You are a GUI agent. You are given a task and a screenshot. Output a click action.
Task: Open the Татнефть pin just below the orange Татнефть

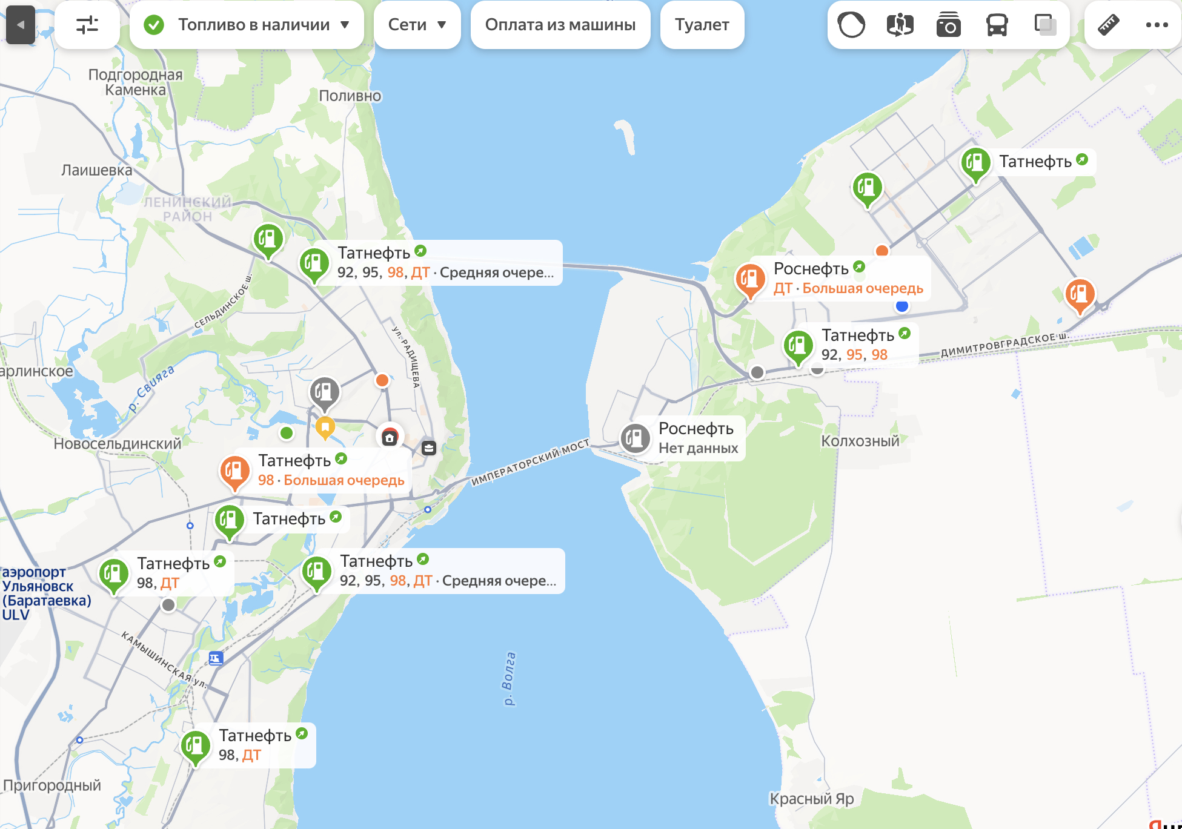[230, 522]
